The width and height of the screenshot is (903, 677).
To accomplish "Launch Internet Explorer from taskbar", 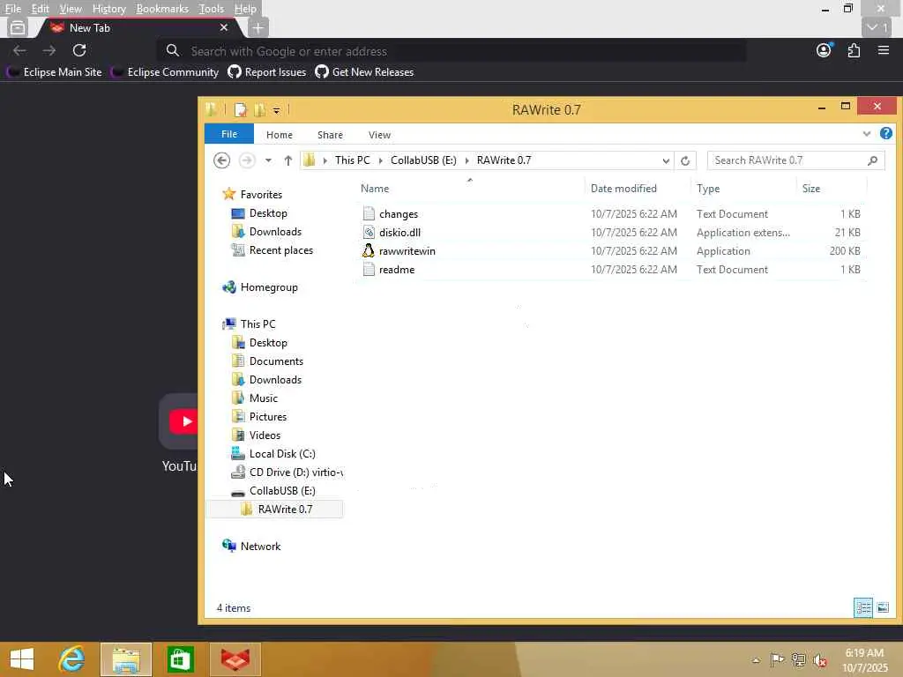I will pos(71,659).
